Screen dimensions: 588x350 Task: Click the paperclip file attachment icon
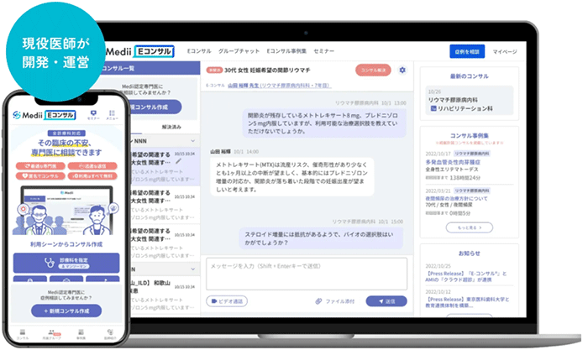[319, 300]
